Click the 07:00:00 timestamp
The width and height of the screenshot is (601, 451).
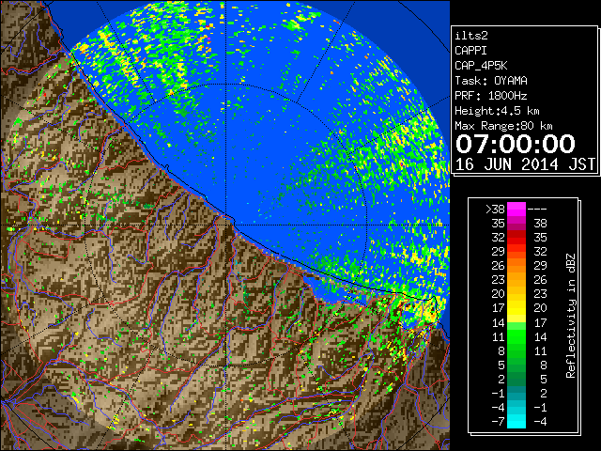coord(516,144)
